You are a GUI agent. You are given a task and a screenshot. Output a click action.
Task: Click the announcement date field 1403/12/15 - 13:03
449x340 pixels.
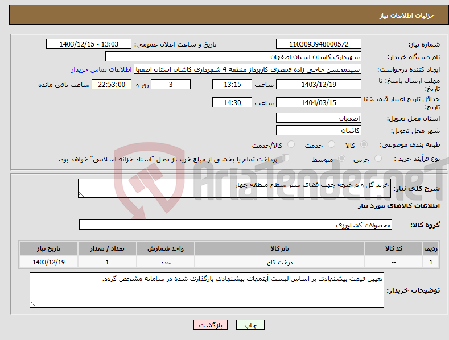[x=89, y=44]
